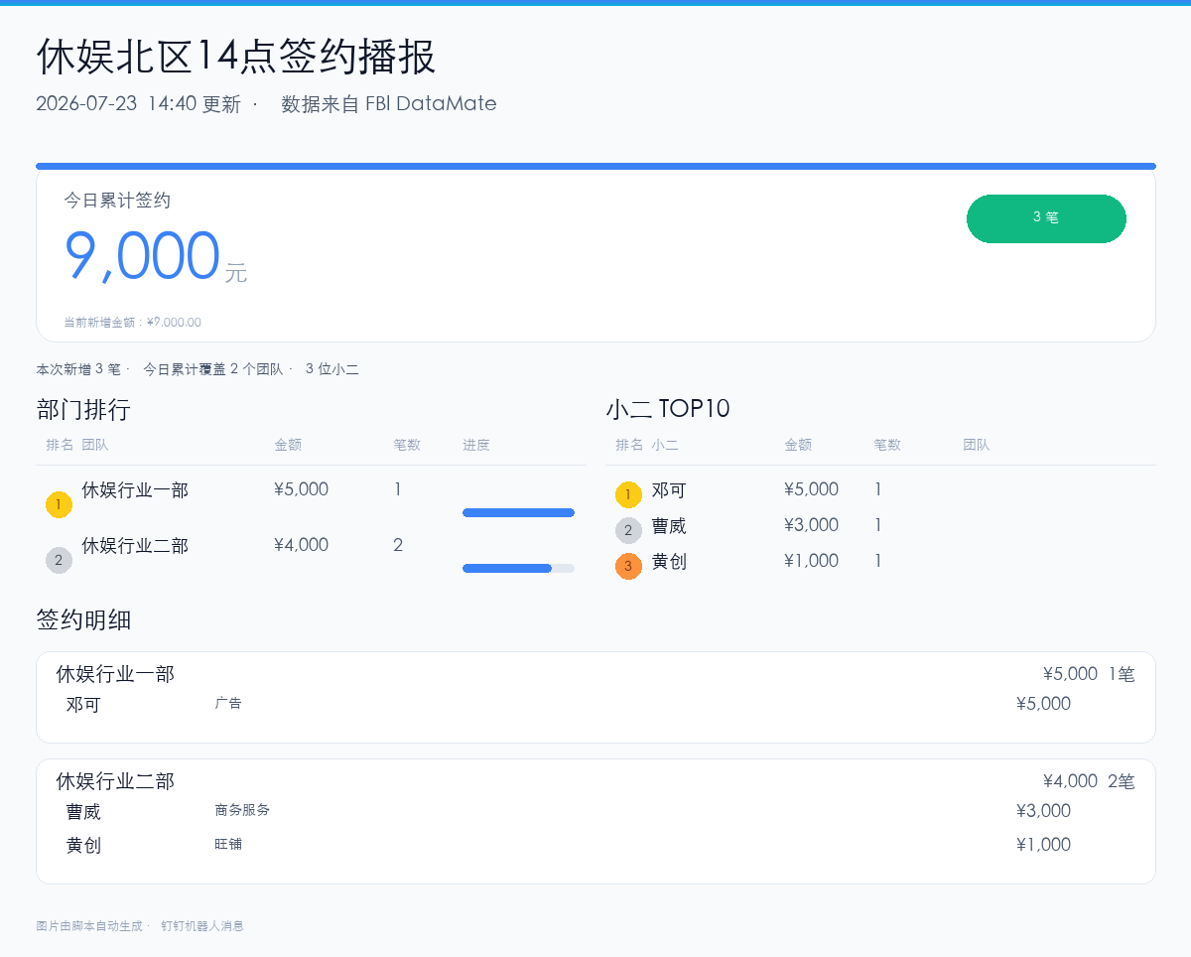Click 曹威 in the detail card
1191x957 pixels.
tap(83, 812)
